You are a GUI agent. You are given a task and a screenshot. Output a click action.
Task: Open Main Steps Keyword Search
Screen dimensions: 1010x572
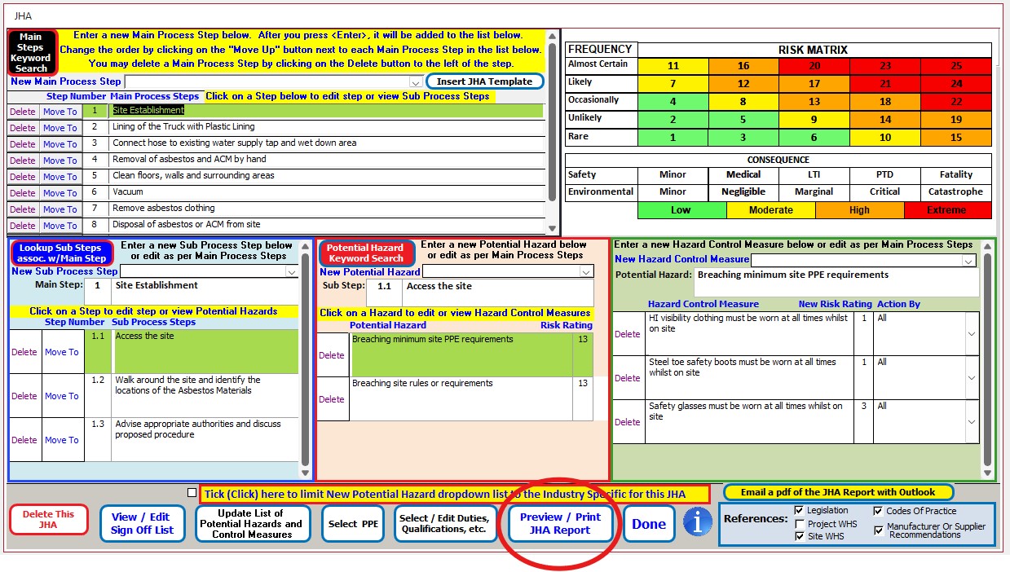(32, 53)
